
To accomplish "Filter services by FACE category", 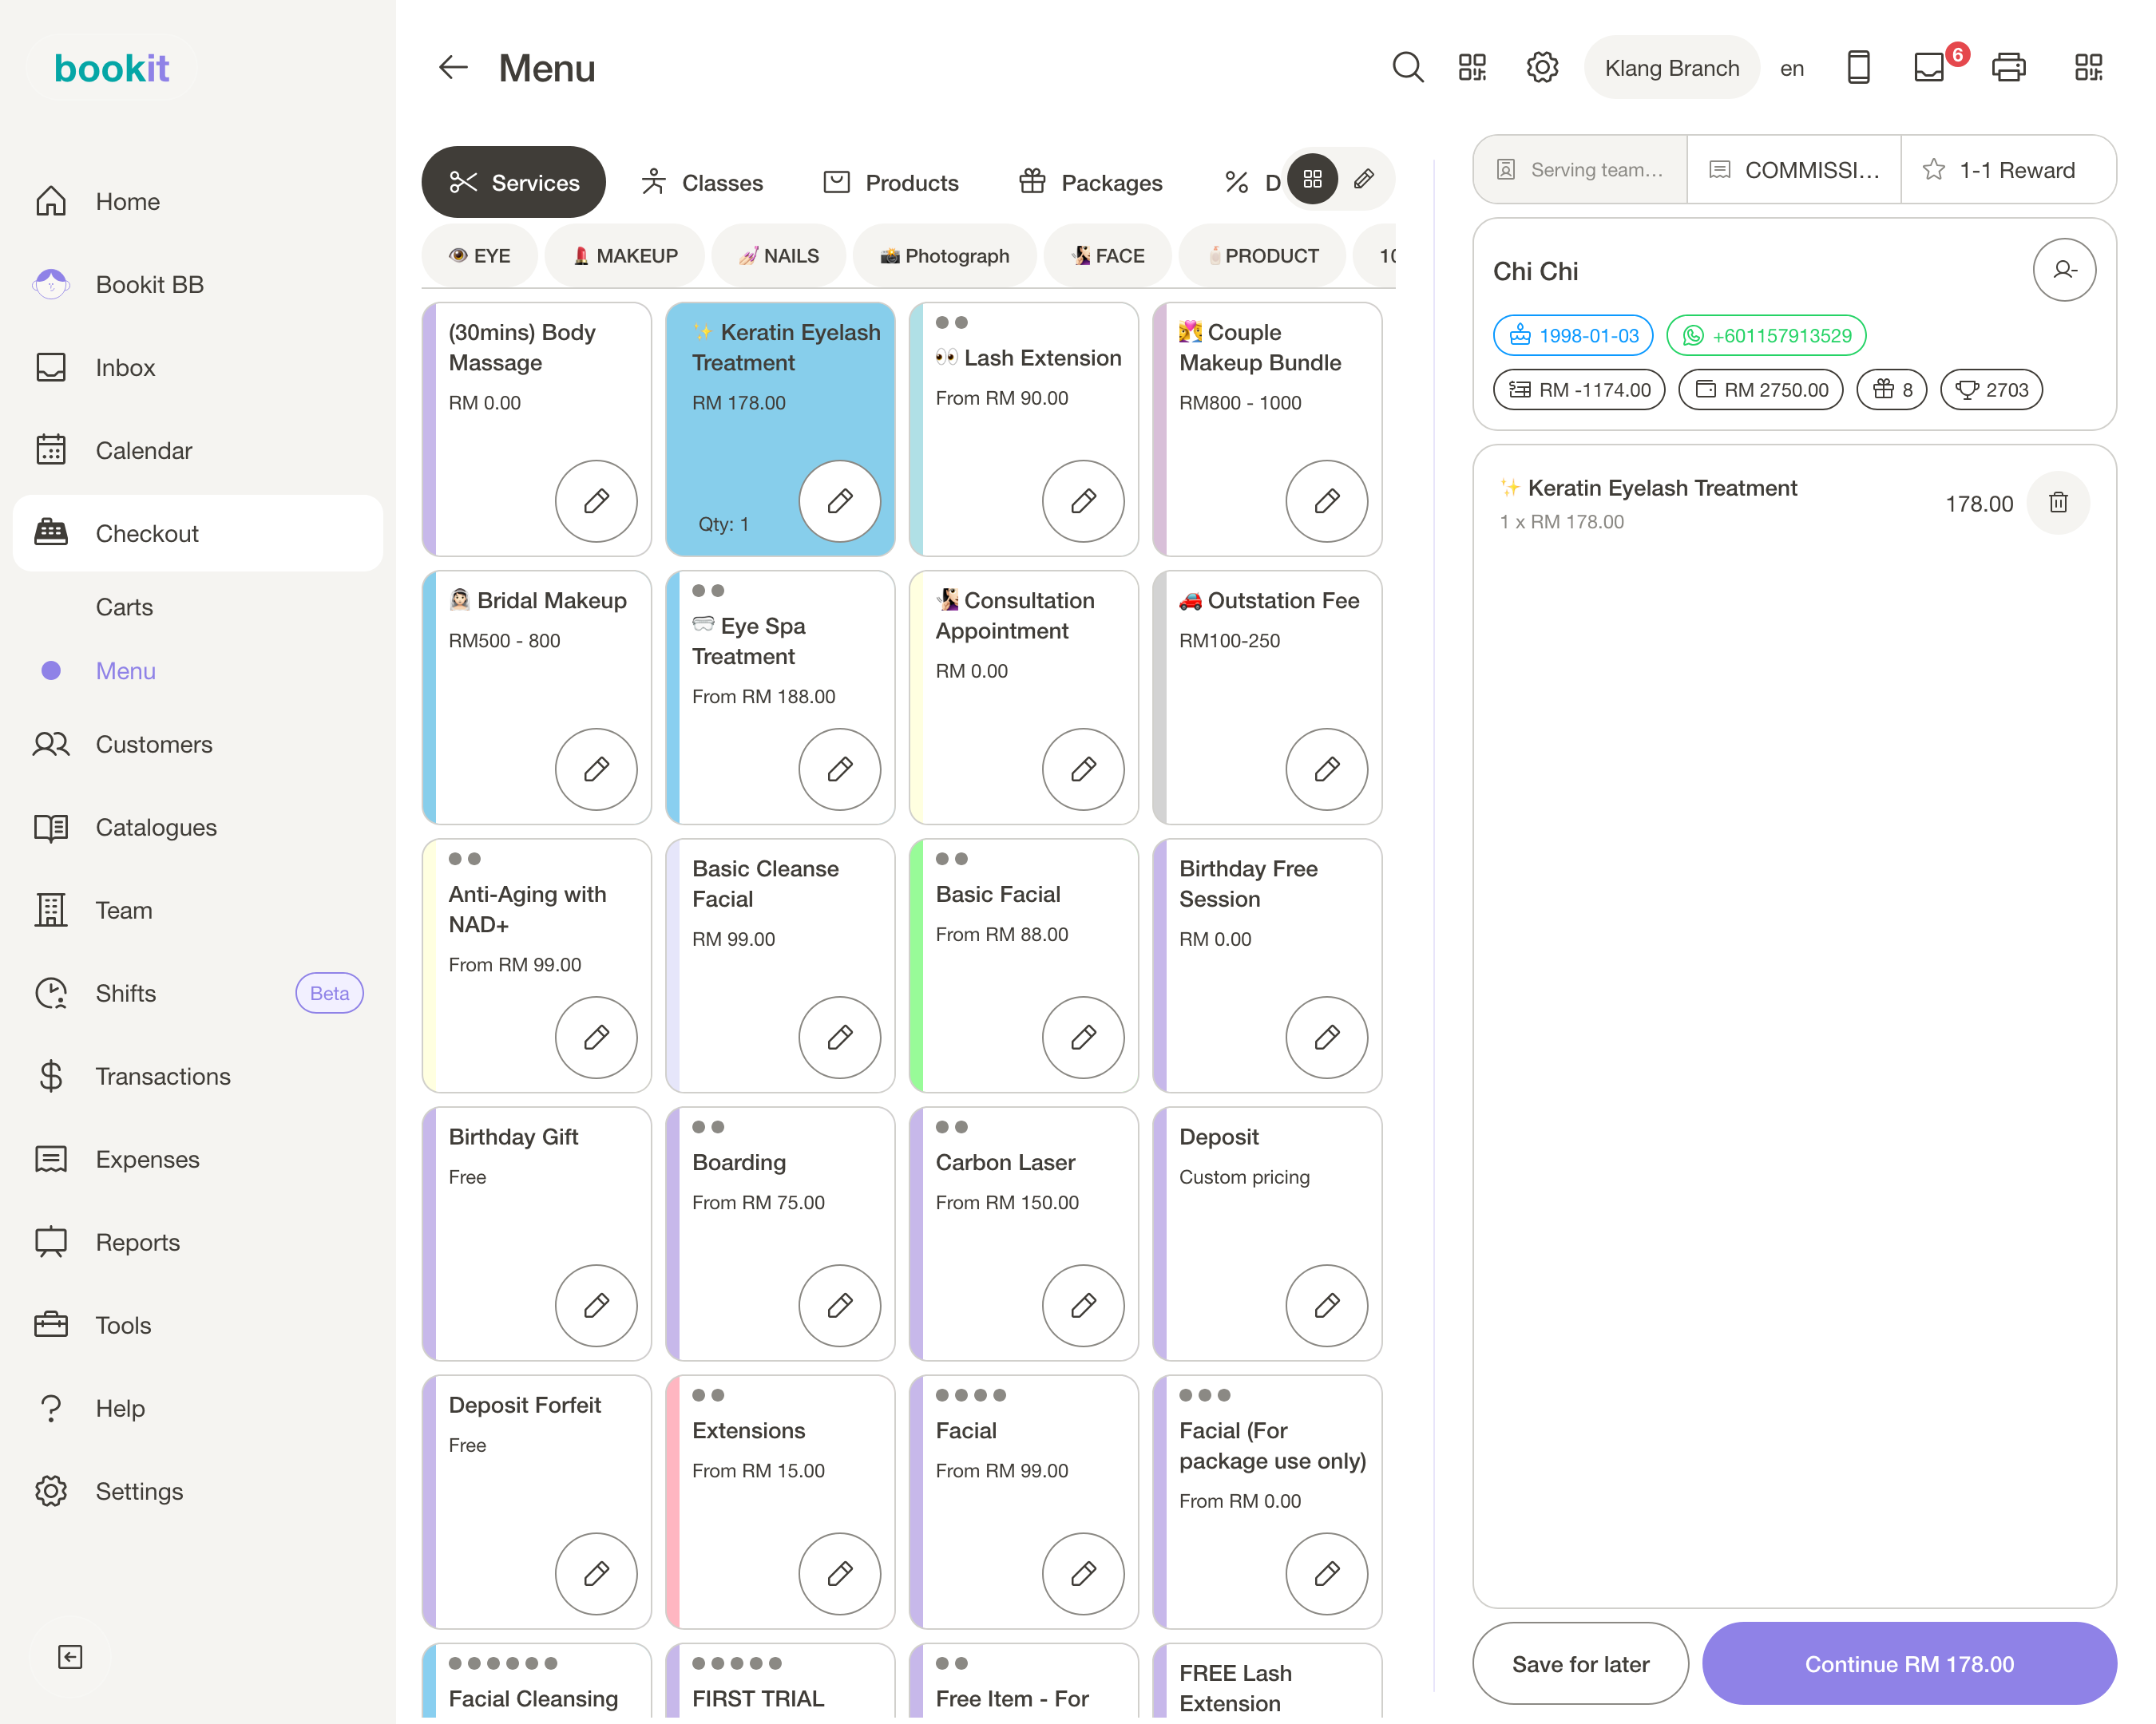I will point(1108,256).
